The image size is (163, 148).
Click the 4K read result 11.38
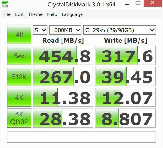tap(63, 97)
